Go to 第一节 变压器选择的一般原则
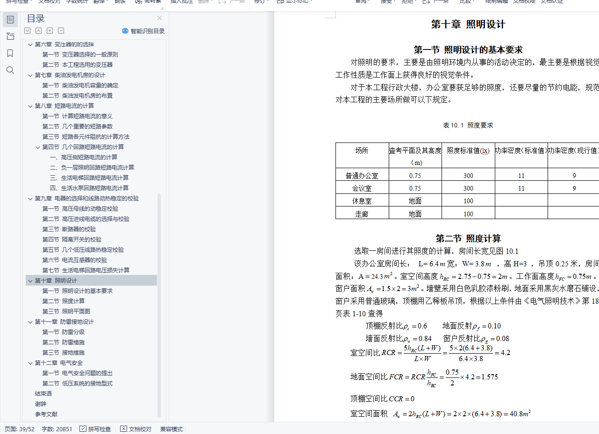 [80, 55]
